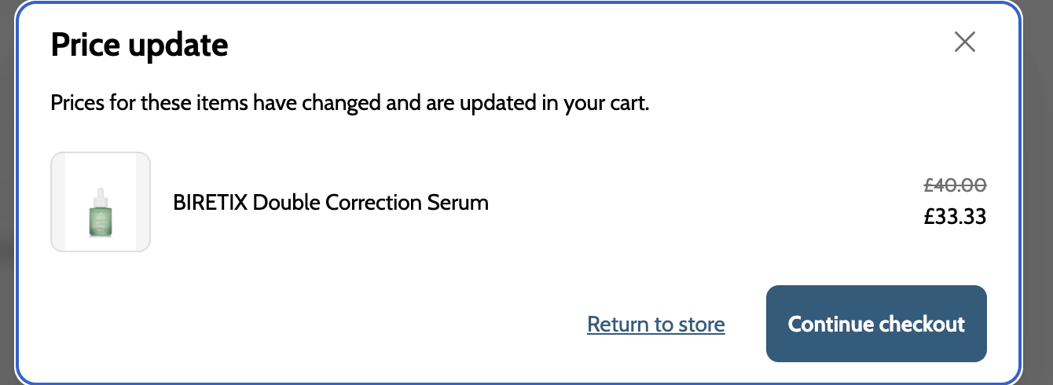Follow the Return to store link

click(x=655, y=324)
